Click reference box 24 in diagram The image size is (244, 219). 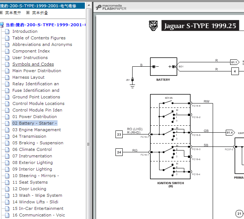click(119, 152)
